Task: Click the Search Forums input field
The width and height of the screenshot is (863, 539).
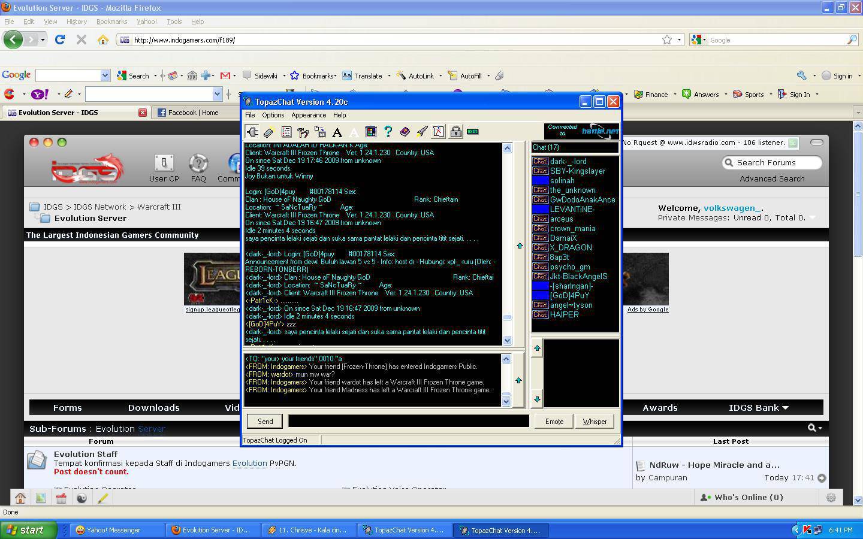Action: [x=772, y=162]
